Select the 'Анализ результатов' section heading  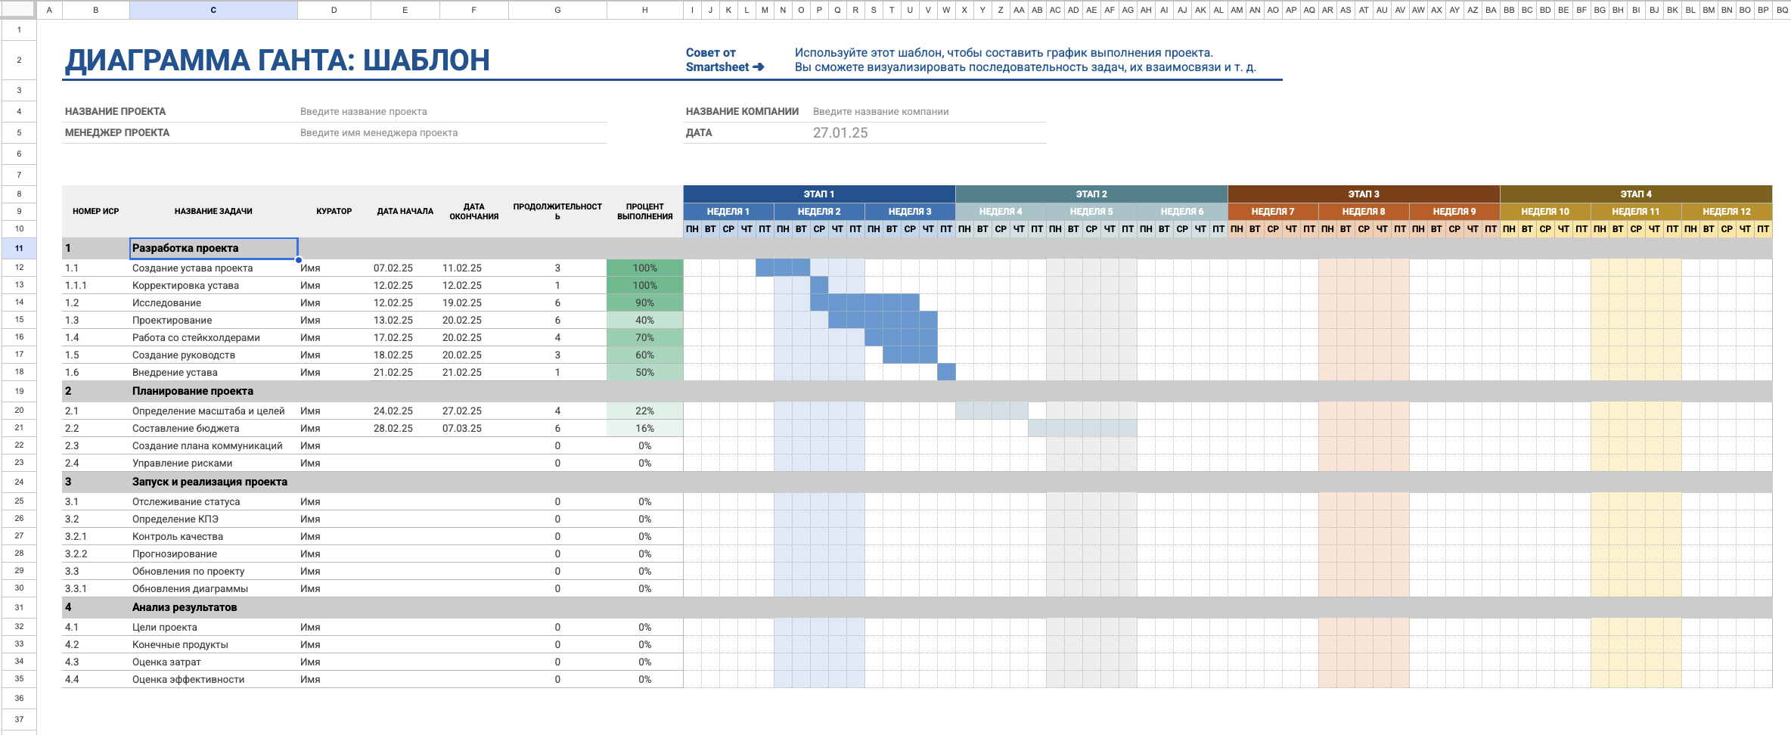pos(185,607)
